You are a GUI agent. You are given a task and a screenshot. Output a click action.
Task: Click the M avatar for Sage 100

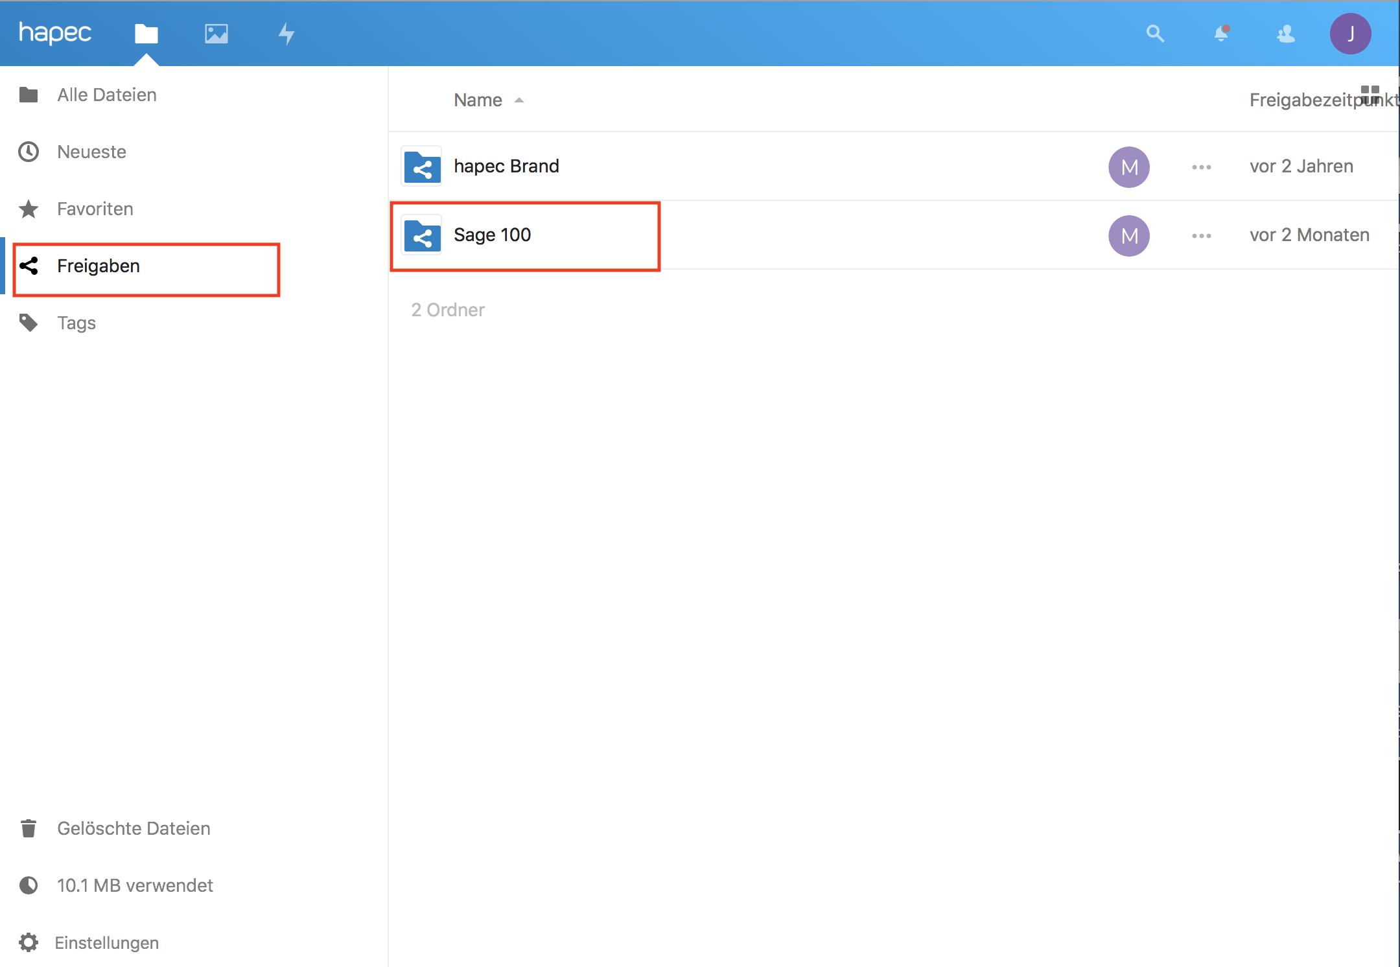(1129, 236)
